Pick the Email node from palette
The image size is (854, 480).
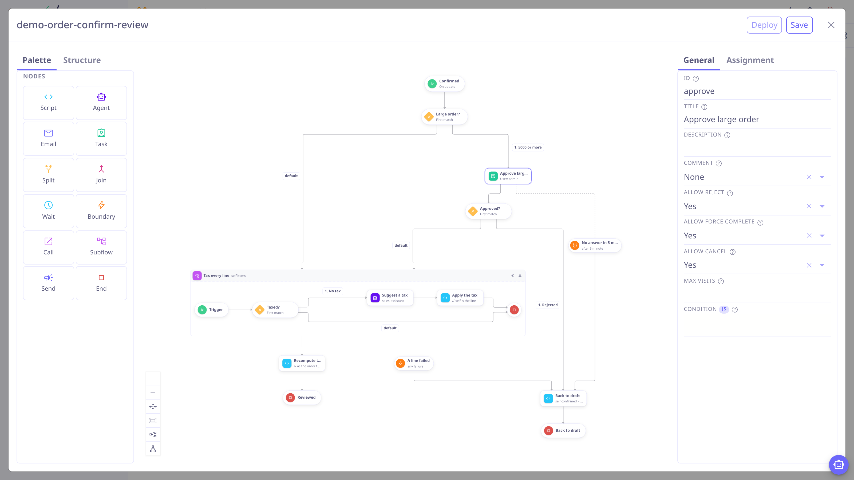(x=48, y=138)
